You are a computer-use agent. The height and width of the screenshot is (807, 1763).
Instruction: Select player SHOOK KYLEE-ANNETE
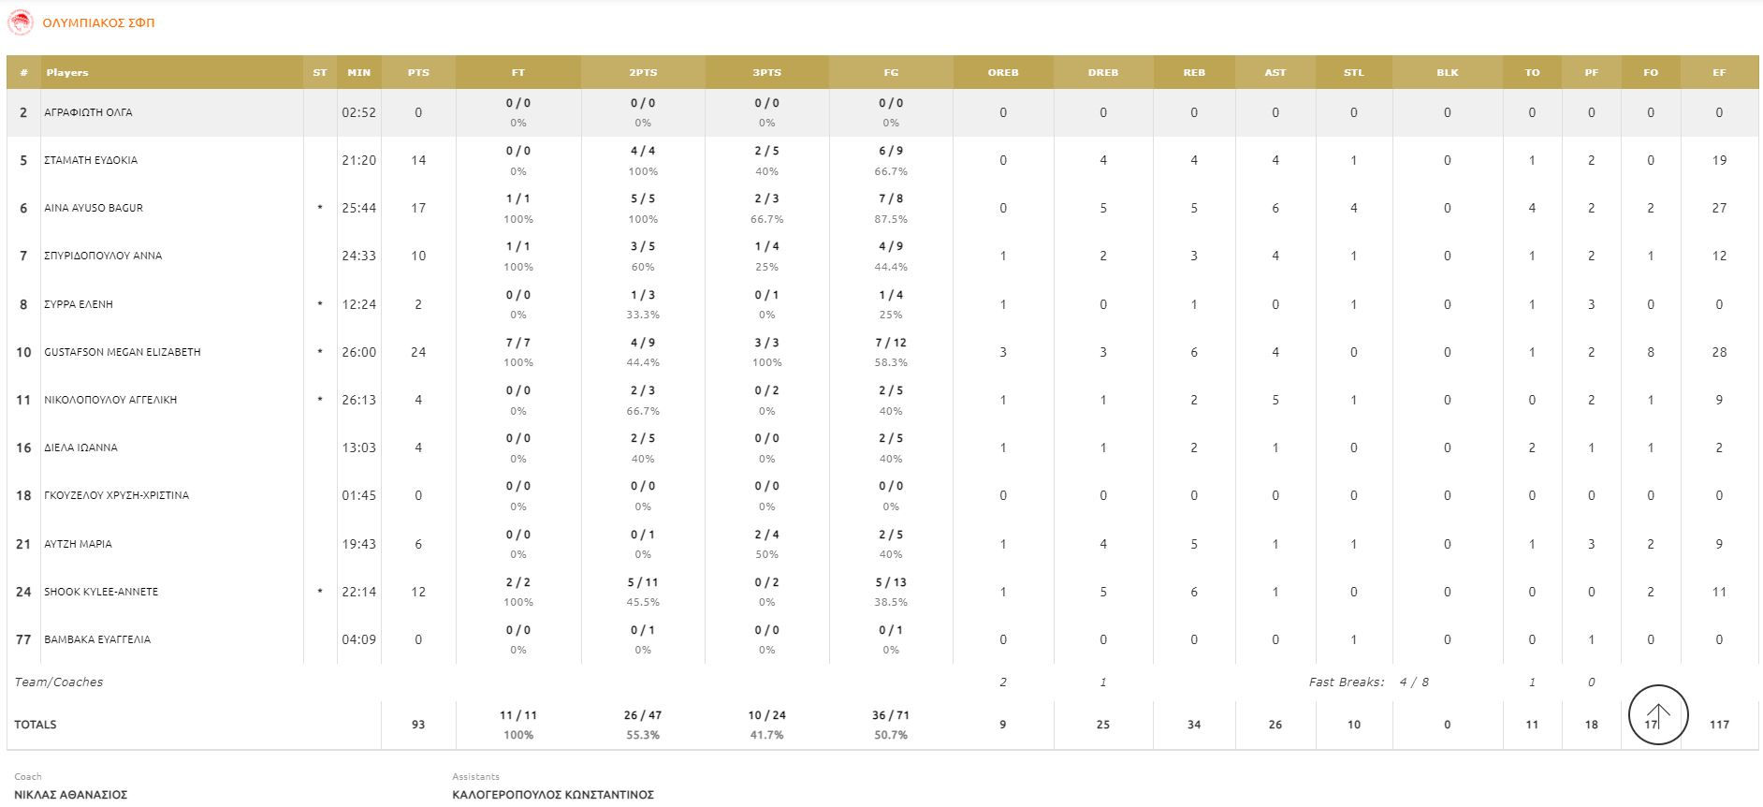[x=101, y=592]
